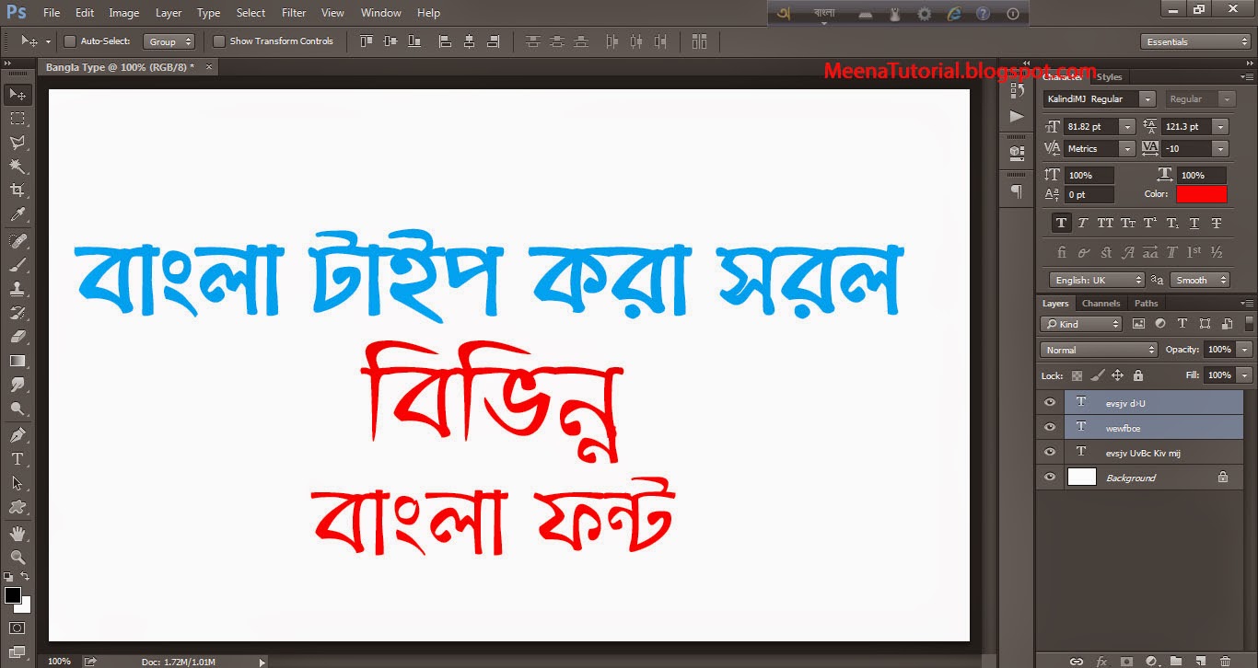Toggle underline formatting for text
This screenshot has height=668, width=1258.
pos(1194,222)
